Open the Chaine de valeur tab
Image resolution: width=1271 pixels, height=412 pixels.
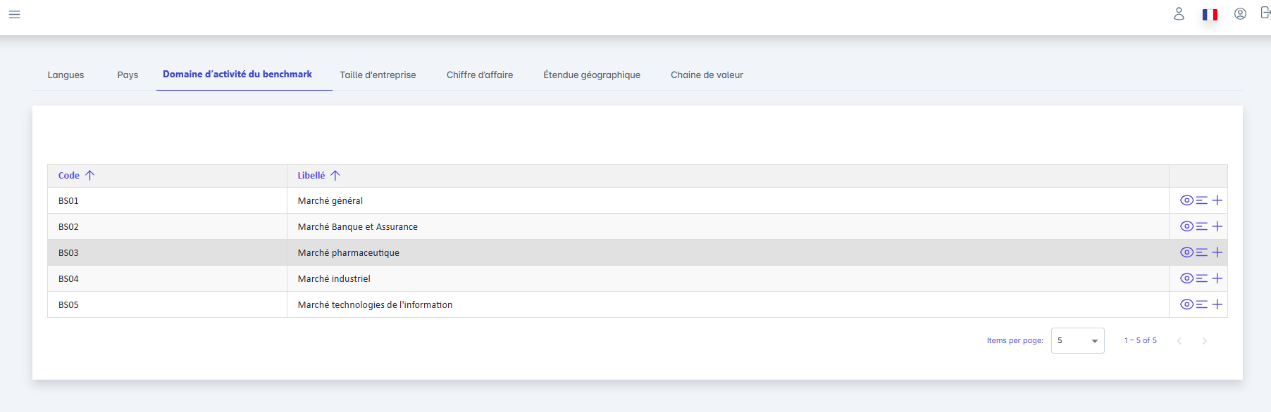pyautogui.click(x=707, y=75)
